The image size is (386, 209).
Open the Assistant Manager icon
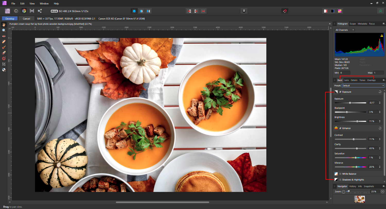[x=244, y=11]
